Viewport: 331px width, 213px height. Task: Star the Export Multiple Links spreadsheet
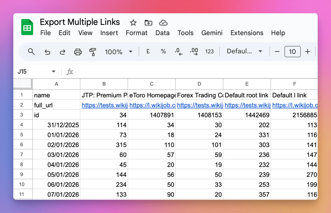coord(133,23)
